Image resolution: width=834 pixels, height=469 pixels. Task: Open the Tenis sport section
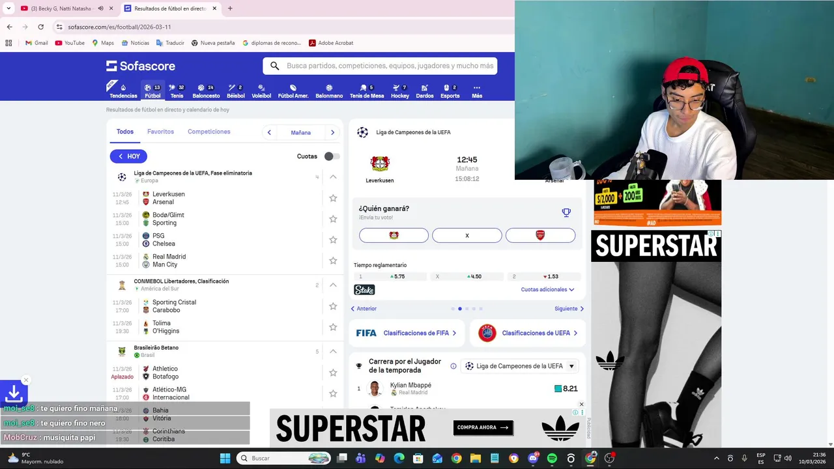click(x=177, y=91)
